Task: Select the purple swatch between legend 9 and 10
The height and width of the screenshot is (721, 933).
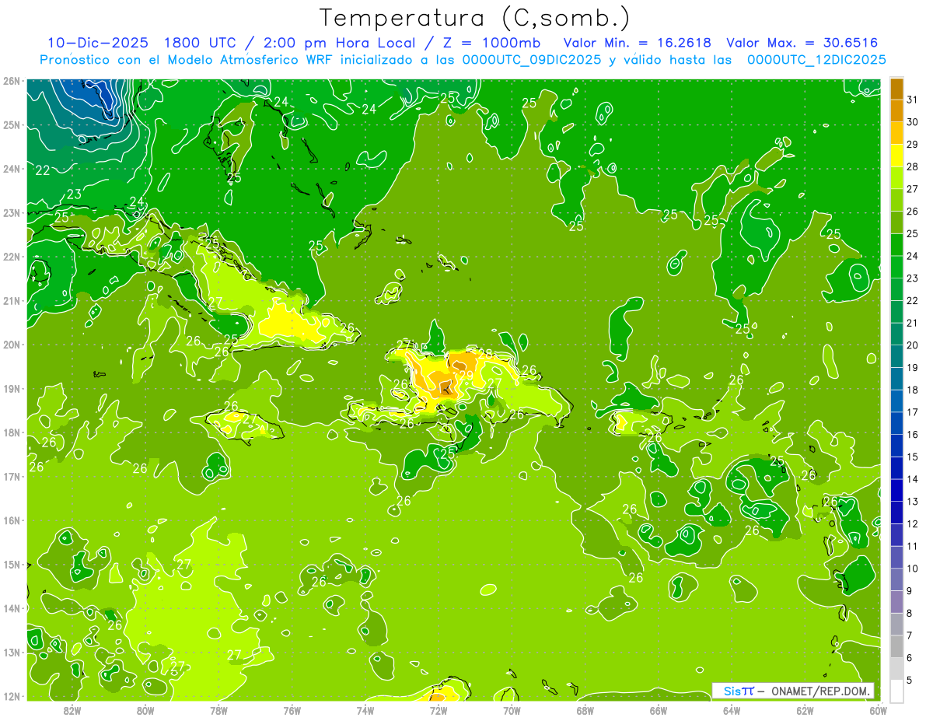Action: point(896,579)
